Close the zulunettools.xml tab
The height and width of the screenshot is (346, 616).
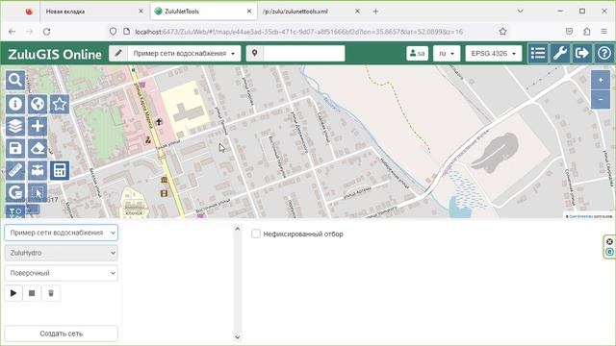[x=357, y=12]
